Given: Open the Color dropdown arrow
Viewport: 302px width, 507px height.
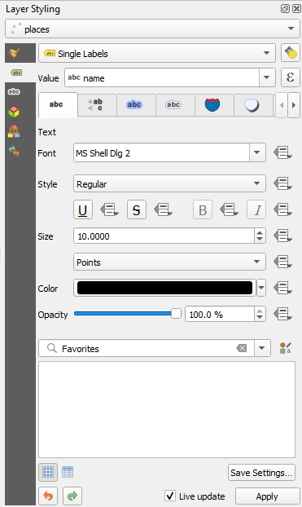Looking at the screenshot, I should click(x=261, y=288).
